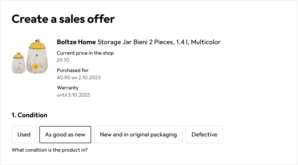Click the warranty date "until 3.10.2025"
Screen dimensions: 298x165
(x=73, y=95)
